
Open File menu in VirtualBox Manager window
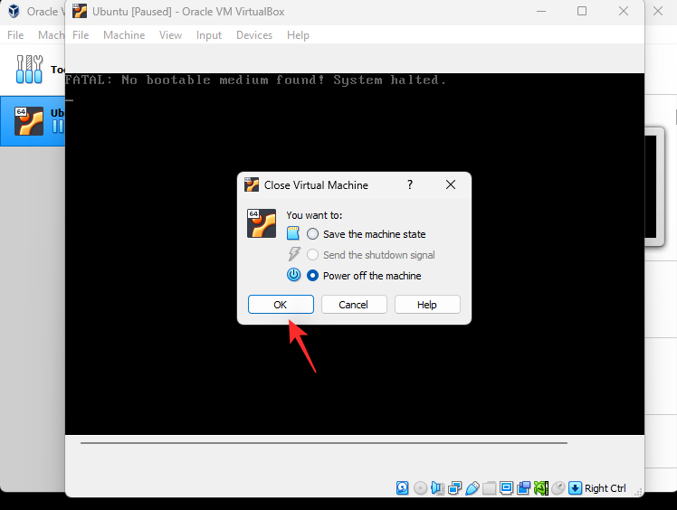[x=15, y=35]
